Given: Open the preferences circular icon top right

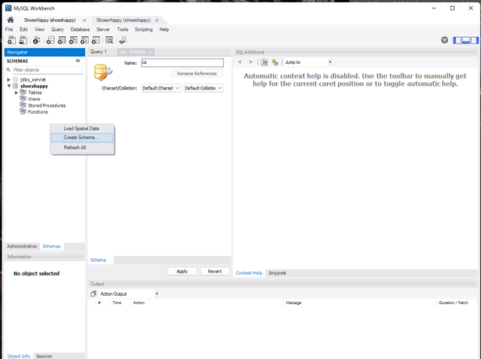Looking at the screenshot, I should point(444,40).
